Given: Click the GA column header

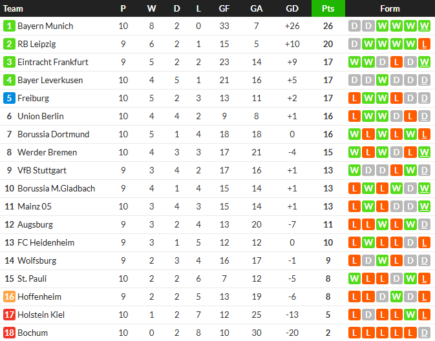Looking at the screenshot, I should click(x=257, y=8).
